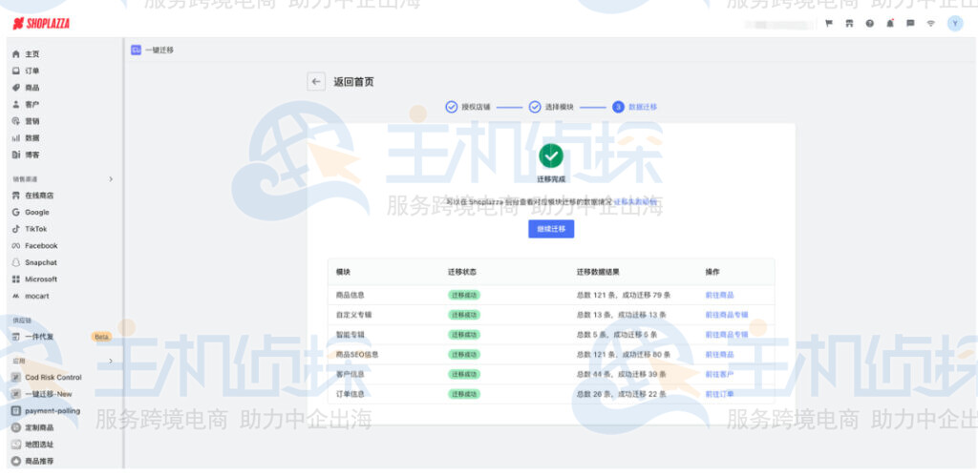This screenshot has width=978, height=476.
Task: Click the 一件代发 dropshipping icon
Action: point(16,337)
